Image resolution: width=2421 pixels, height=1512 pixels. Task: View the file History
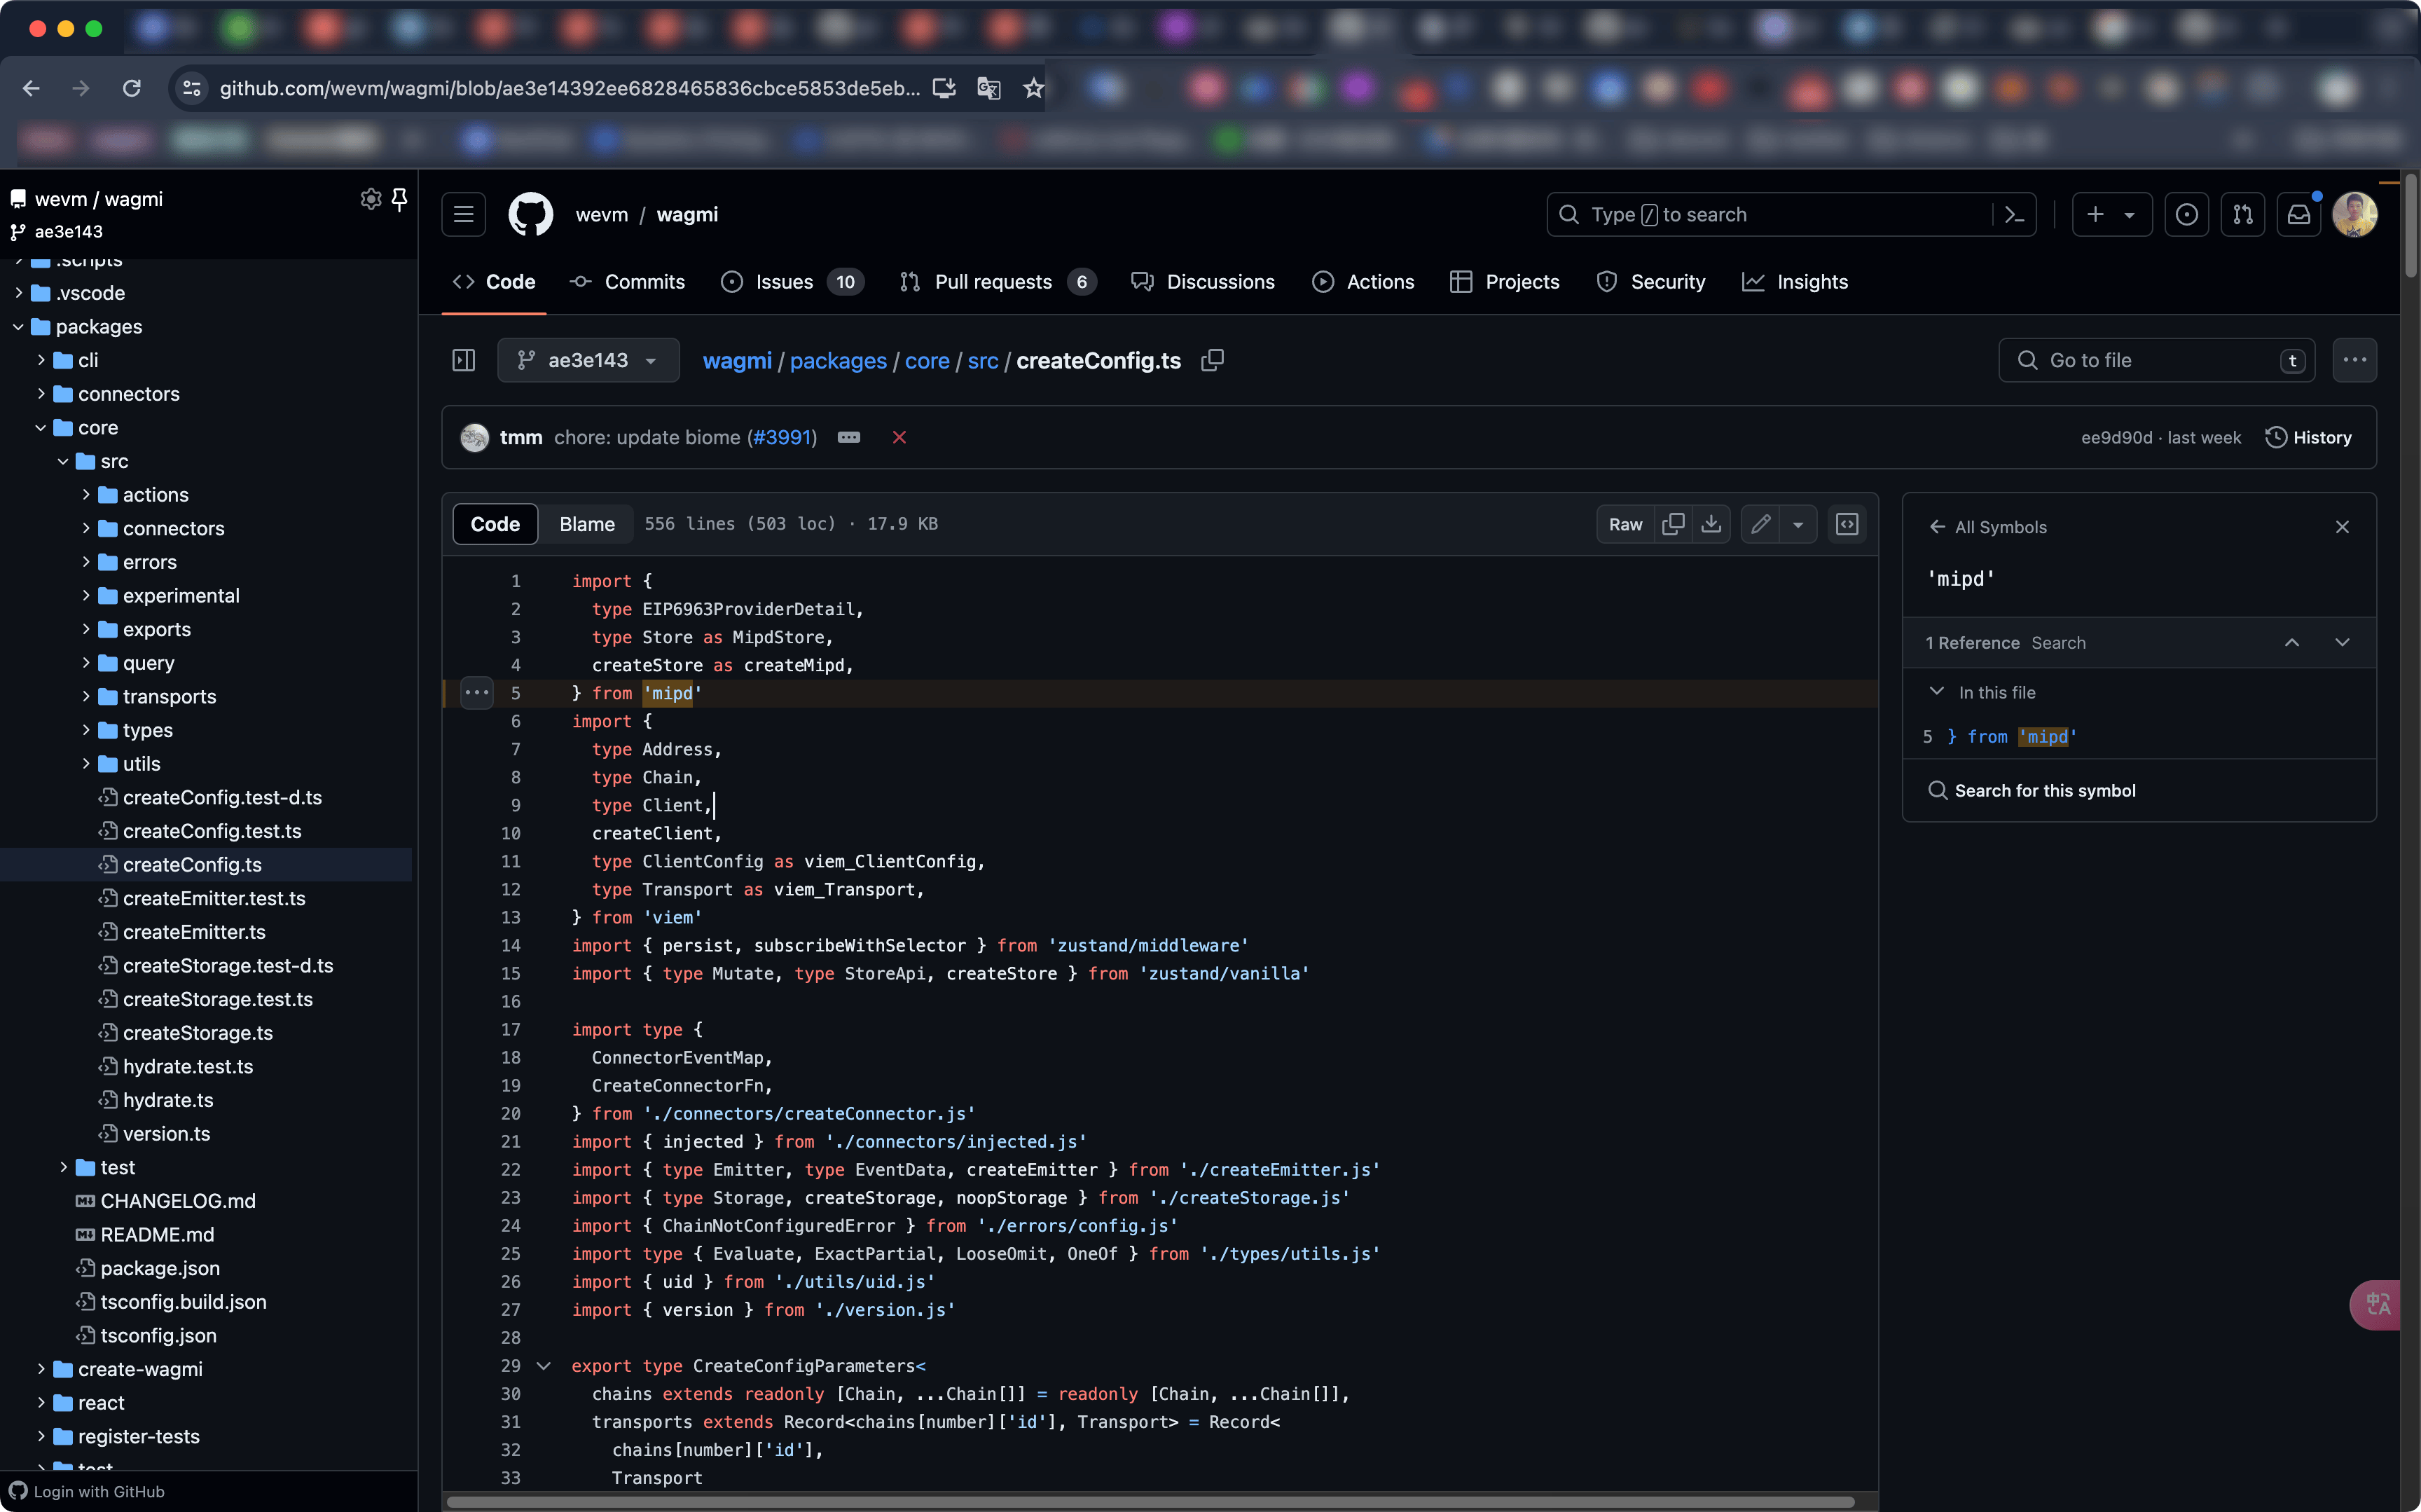click(x=2308, y=437)
